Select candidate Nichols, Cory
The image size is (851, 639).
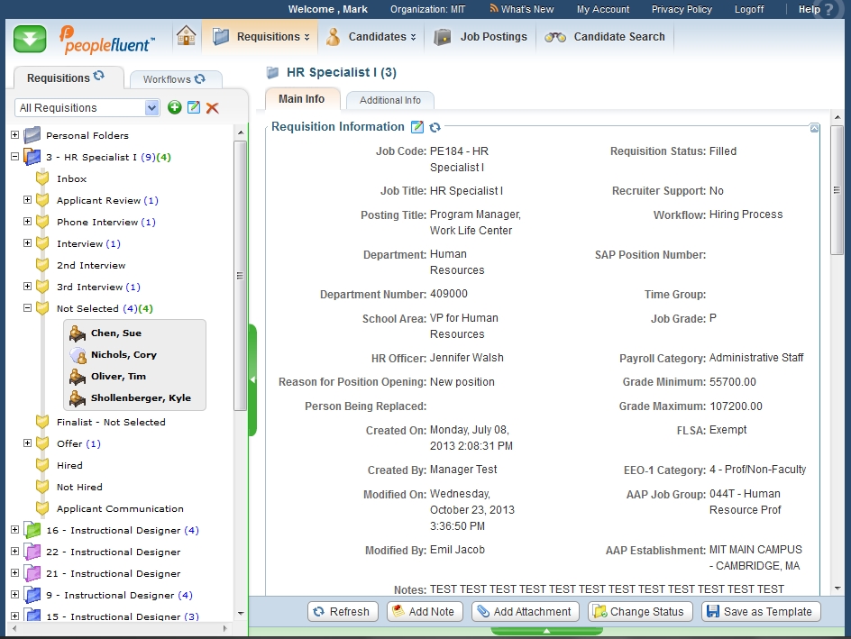point(124,355)
